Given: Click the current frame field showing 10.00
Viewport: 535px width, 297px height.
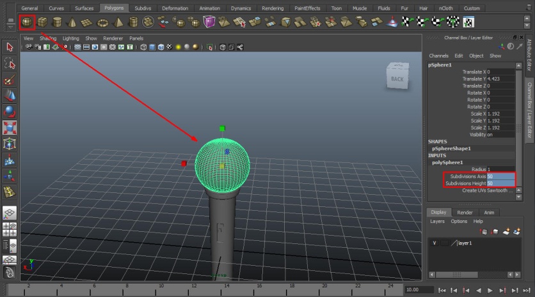Looking at the screenshot, I should [x=419, y=290].
